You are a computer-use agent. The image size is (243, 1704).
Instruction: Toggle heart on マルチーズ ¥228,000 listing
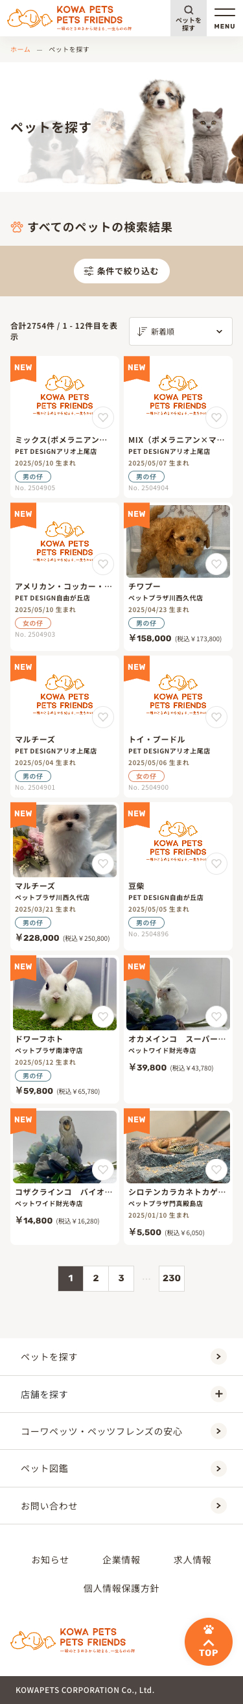click(103, 863)
